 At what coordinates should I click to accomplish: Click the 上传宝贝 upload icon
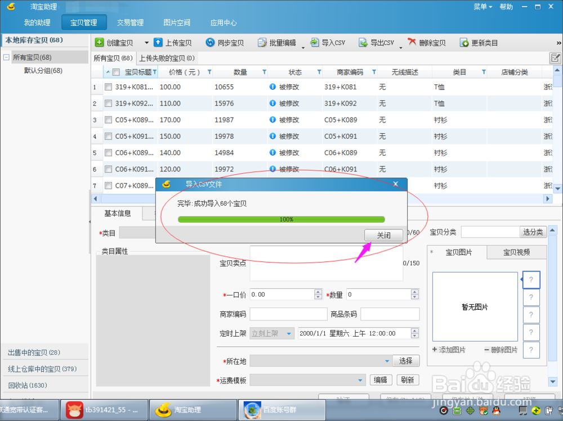point(158,43)
